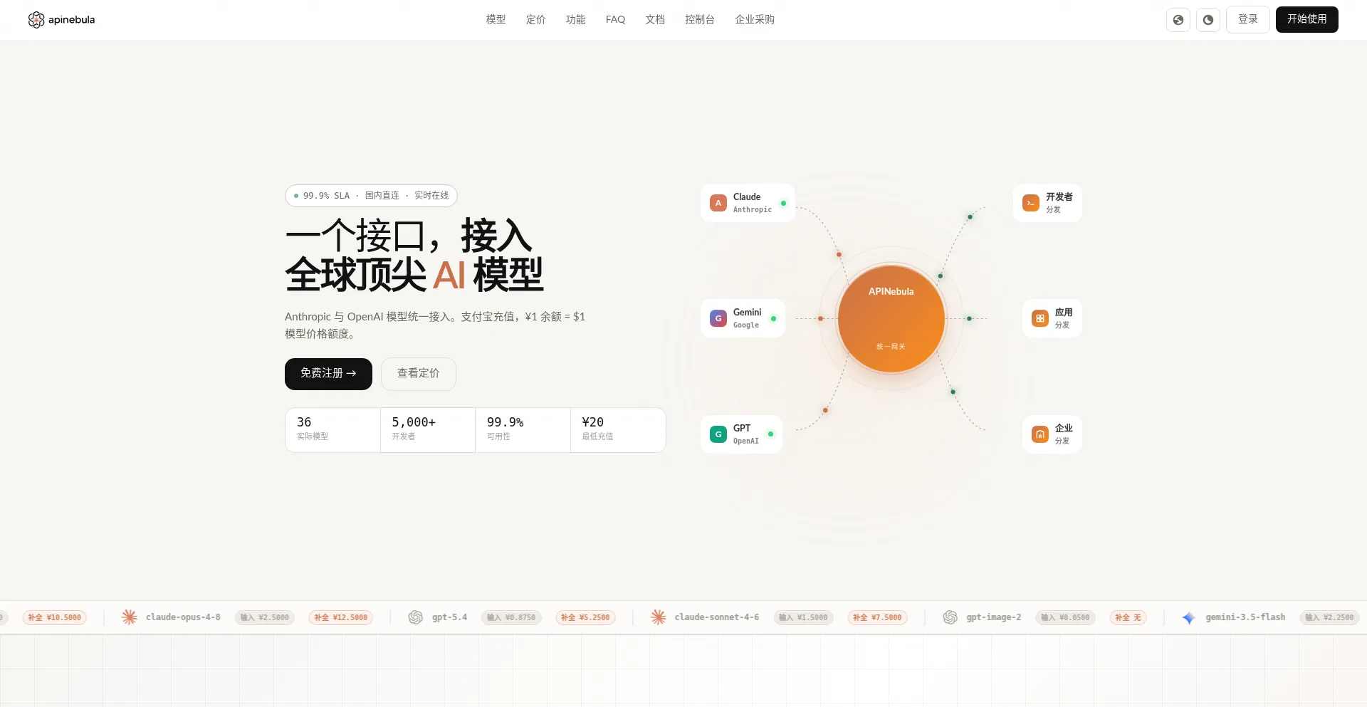This screenshot has width=1367, height=707.
Task: Click the gemini-3.5-flash sparkle icon
Action: tap(1188, 618)
